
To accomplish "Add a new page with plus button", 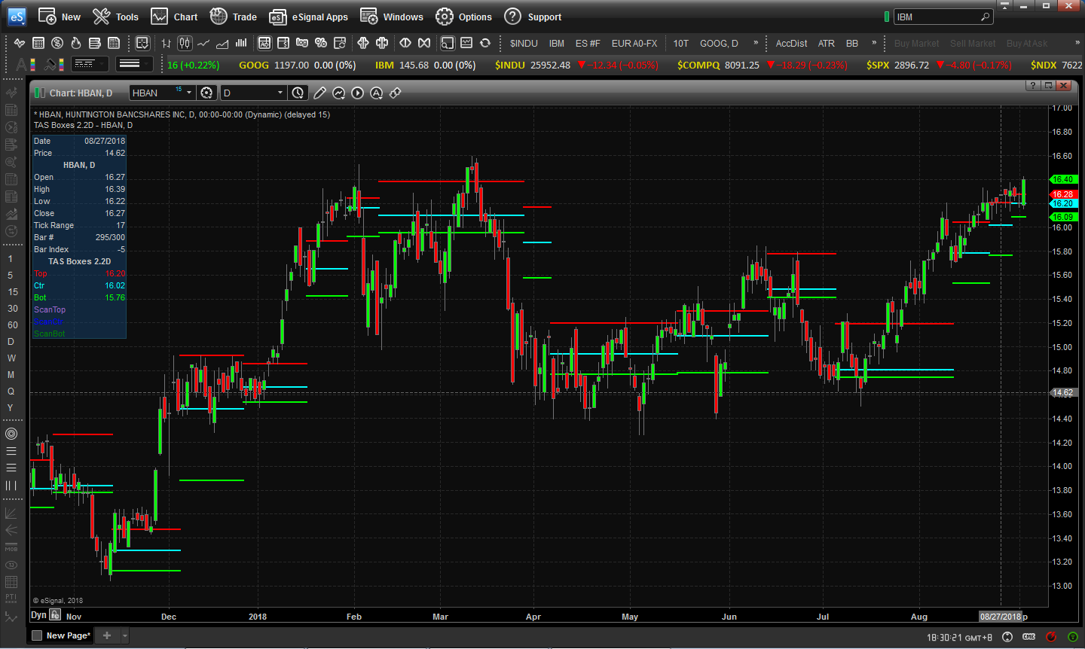I will (107, 635).
